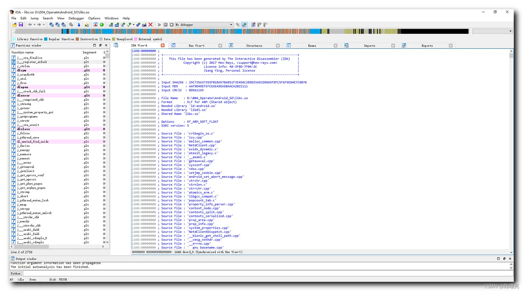Open a file with the folder icon
The width and height of the screenshot is (523, 291).
(15, 25)
